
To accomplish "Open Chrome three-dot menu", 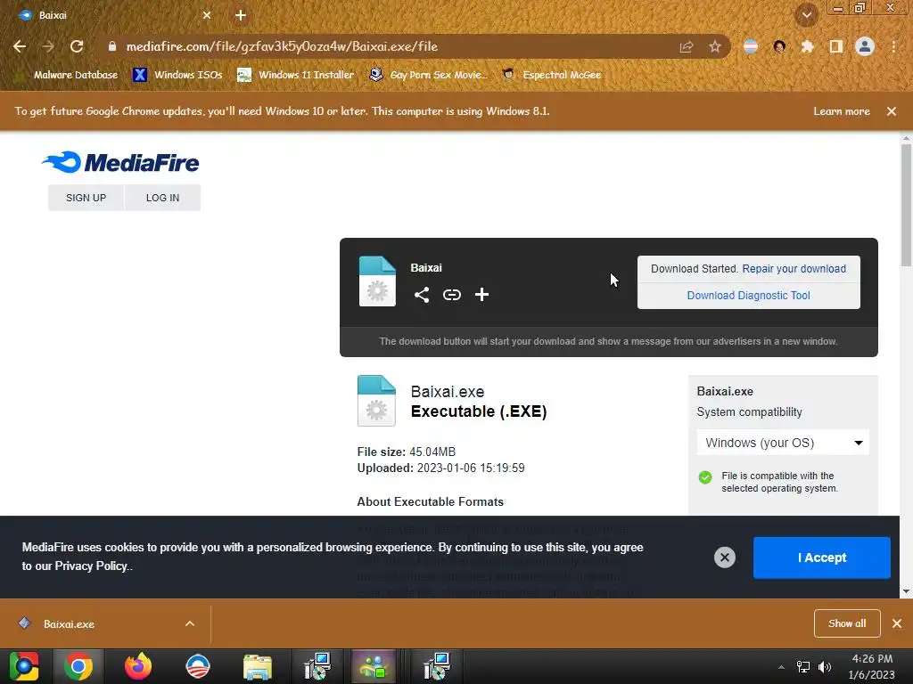I will (893, 46).
